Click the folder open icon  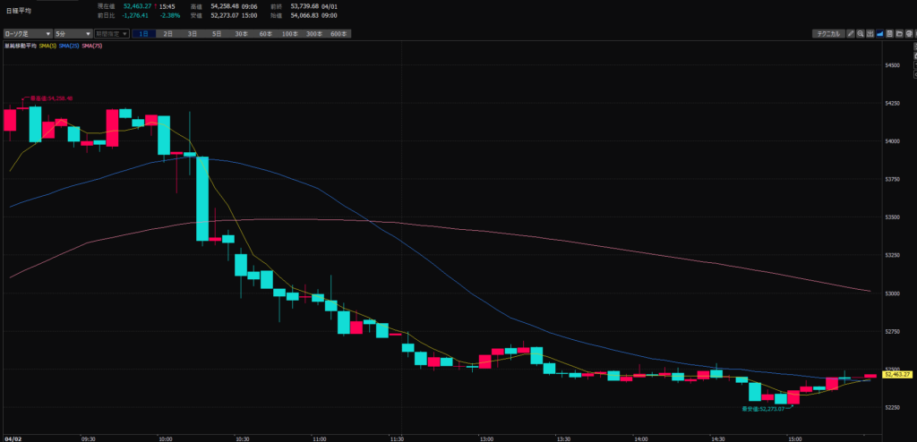[900, 34]
